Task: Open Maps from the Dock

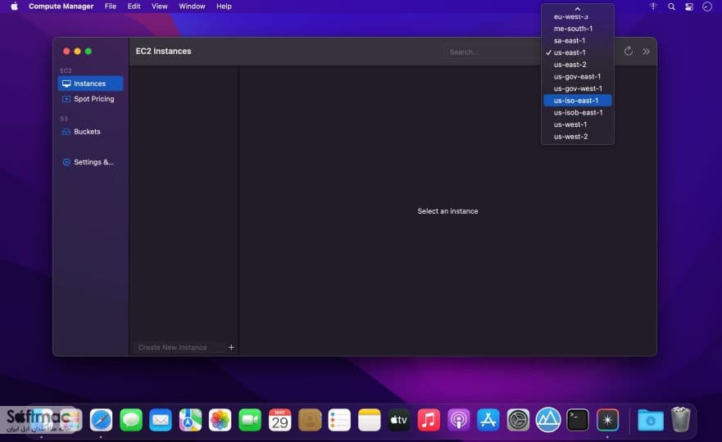Action: 190,420
